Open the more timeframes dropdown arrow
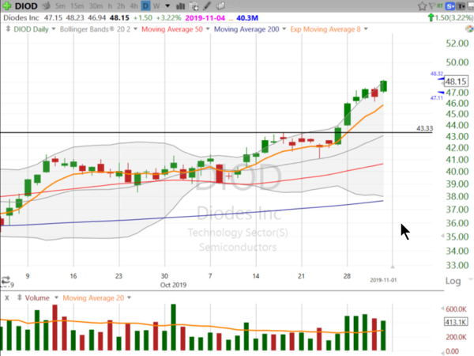The image size is (474, 356). (x=167, y=6)
